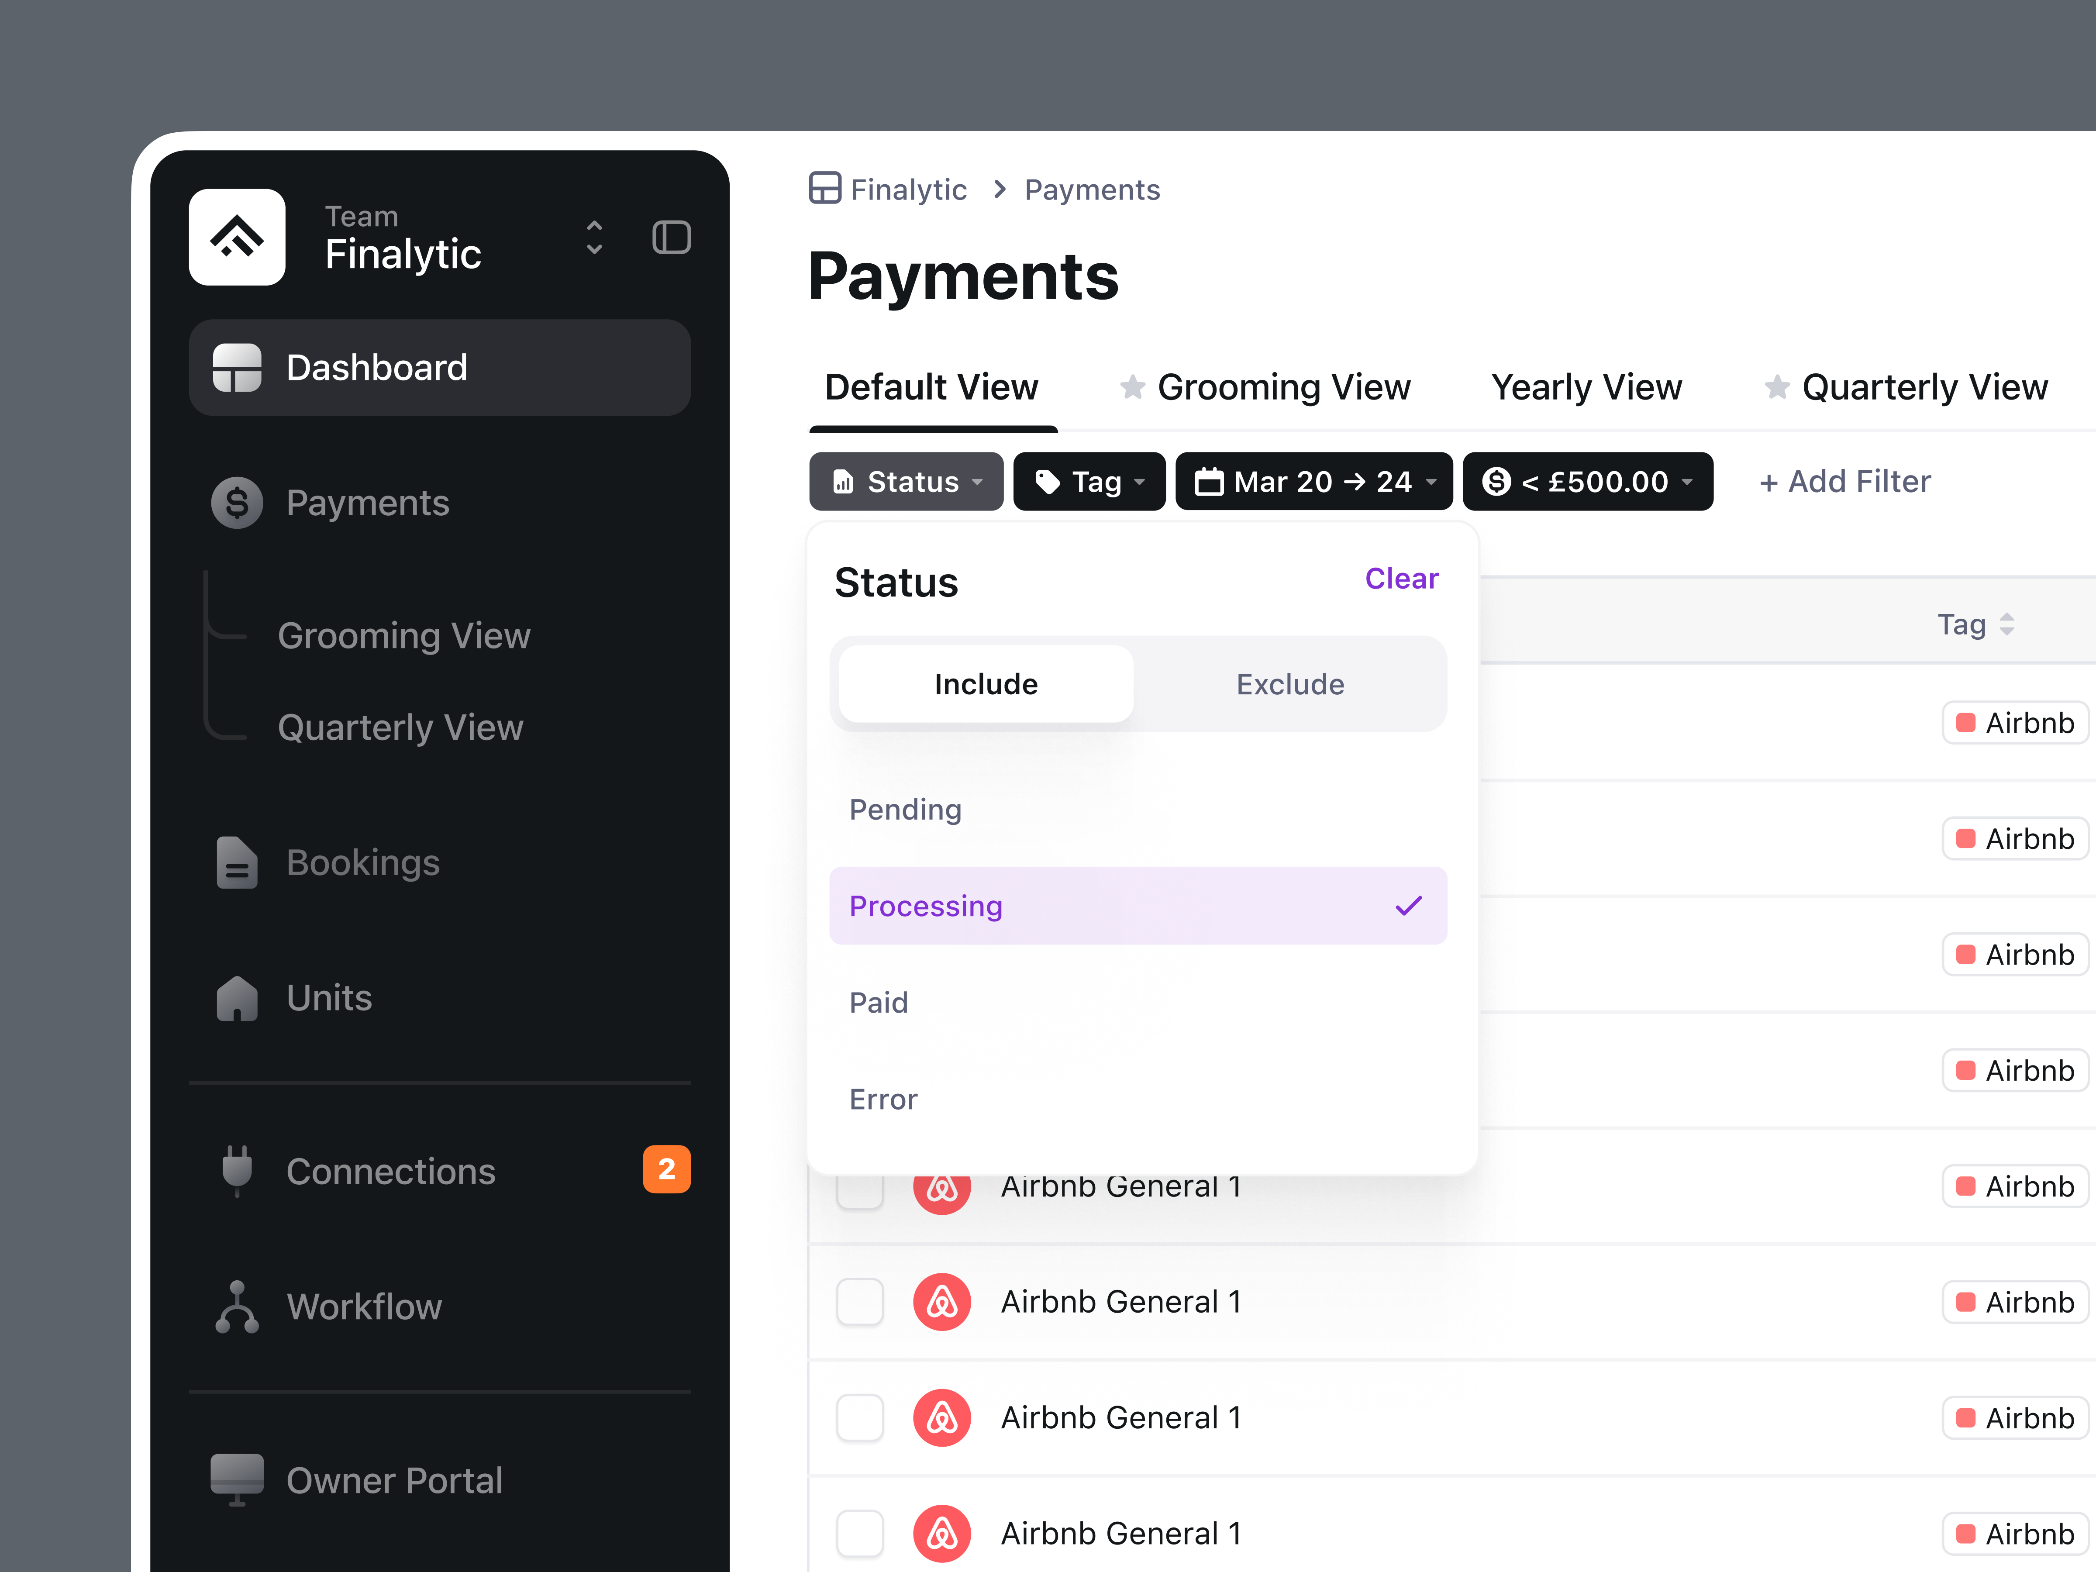Click the breadcrumb layout icon

(825, 188)
